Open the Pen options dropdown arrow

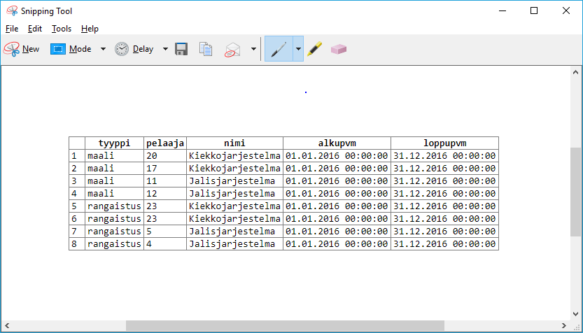298,49
